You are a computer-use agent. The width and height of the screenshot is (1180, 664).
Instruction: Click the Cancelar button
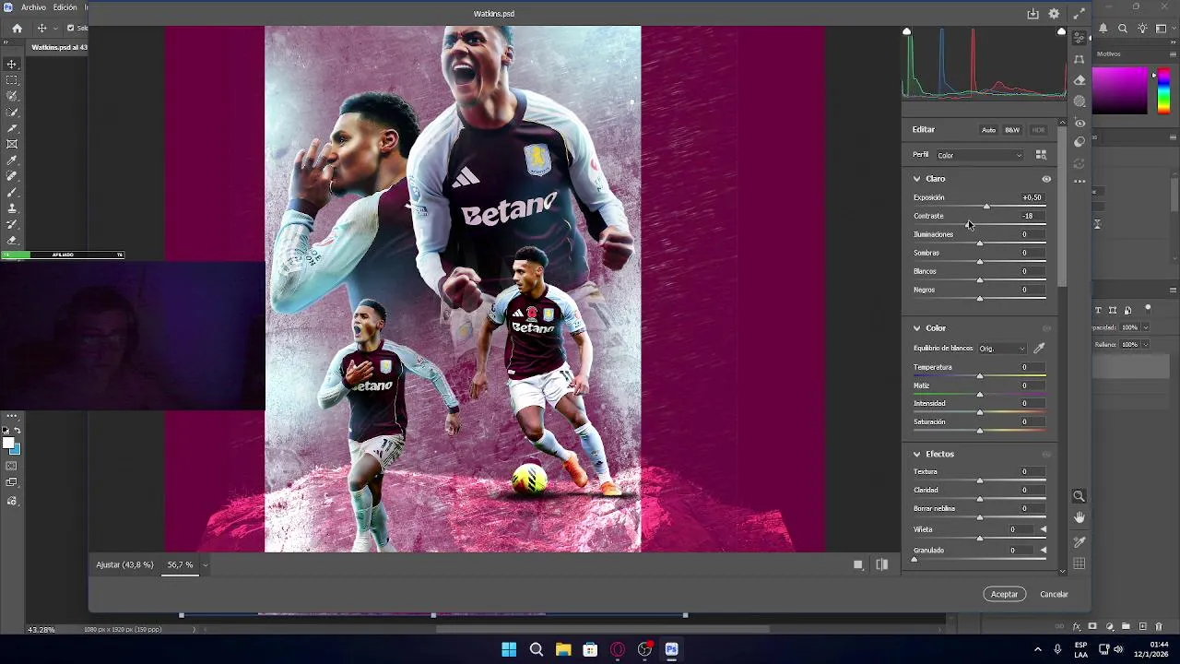(x=1054, y=594)
